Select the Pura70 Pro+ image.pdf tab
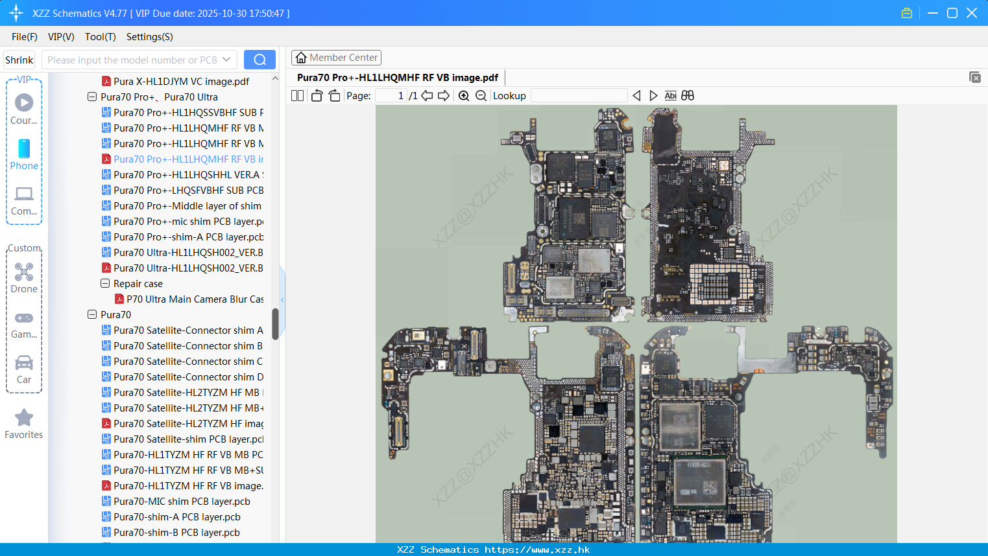 [x=397, y=78]
